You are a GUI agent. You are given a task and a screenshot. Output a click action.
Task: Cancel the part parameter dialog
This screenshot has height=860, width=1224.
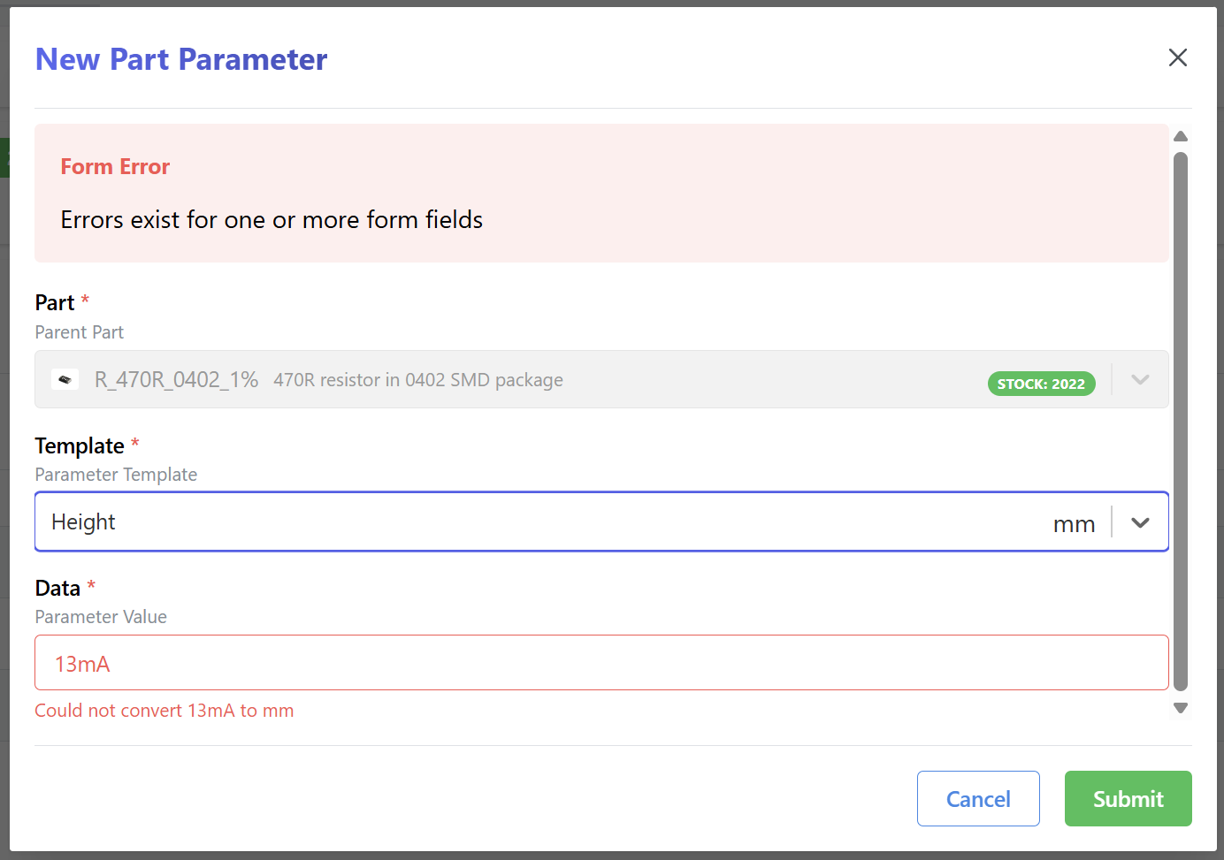point(978,798)
